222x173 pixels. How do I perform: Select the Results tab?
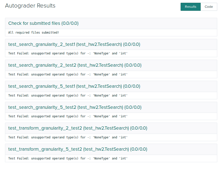[x=190, y=7]
